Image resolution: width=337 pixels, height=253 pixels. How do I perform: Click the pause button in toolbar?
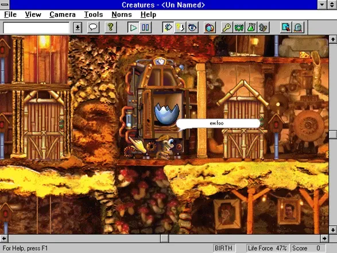coord(145,28)
